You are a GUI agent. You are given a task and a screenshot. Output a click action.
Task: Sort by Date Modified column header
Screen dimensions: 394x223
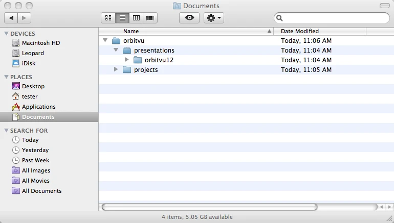[320, 31]
